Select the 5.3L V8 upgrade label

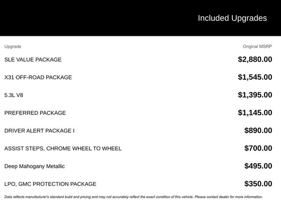[14, 95]
